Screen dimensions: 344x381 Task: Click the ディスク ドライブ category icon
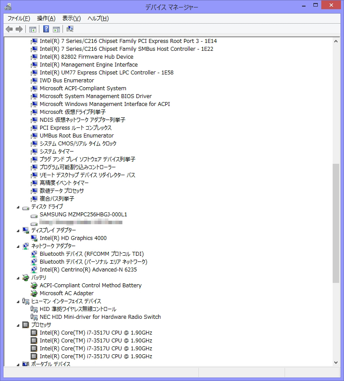click(25, 208)
